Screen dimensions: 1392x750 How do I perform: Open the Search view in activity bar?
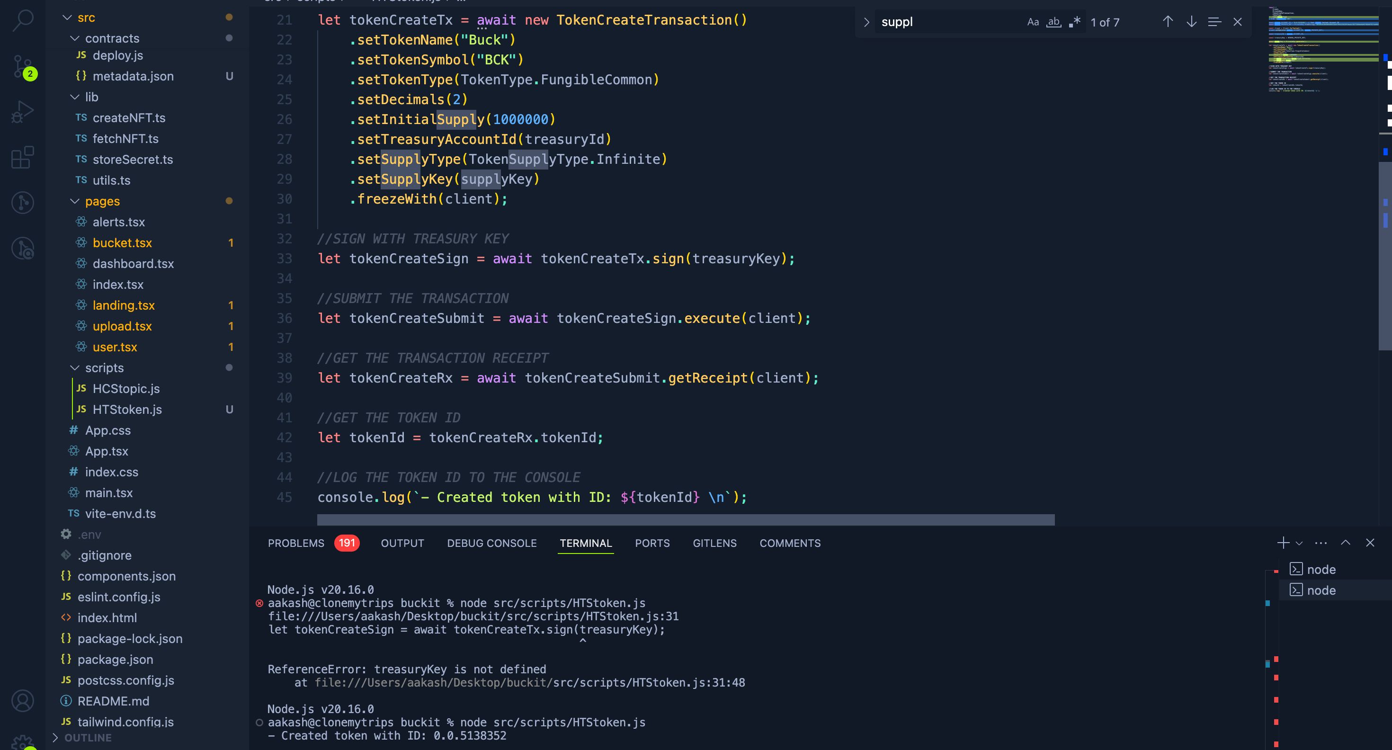point(23,20)
